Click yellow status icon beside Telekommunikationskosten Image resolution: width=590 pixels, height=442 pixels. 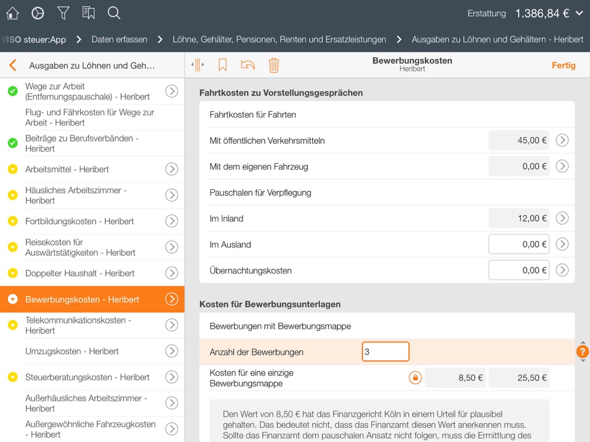pos(13,325)
